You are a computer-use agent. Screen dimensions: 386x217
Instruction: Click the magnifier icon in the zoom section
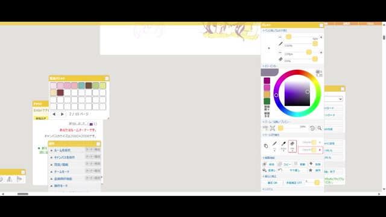320,128
